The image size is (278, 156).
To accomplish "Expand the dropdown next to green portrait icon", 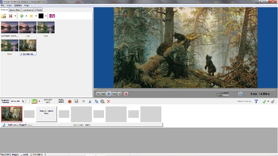I will (x=39, y=101).
